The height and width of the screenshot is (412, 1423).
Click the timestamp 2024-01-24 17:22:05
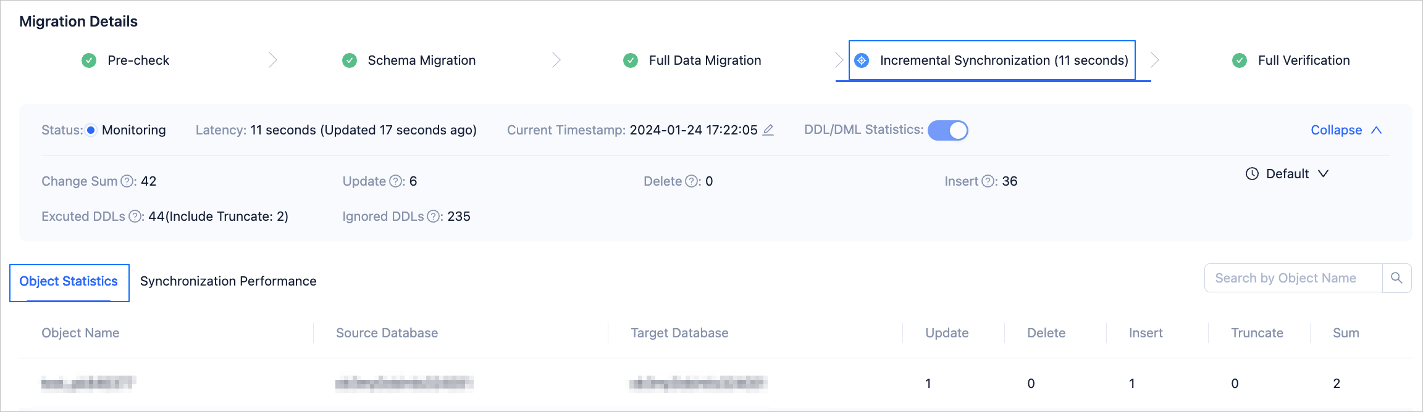click(x=694, y=130)
